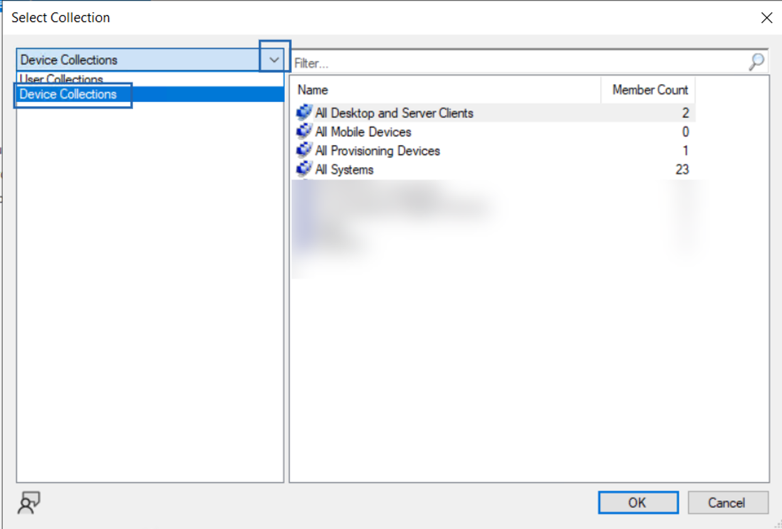The image size is (782, 529).
Task: Dismiss dialog with Cancel button
Action: coord(728,503)
